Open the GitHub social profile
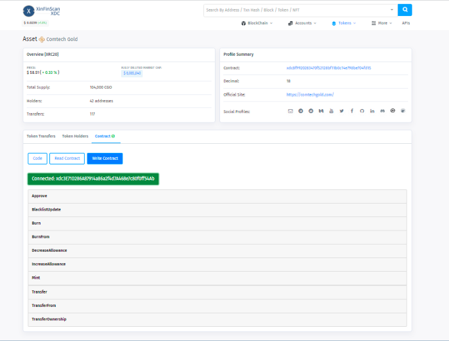Image resolution: width=449 pixels, height=341 pixels. [362, 111]
